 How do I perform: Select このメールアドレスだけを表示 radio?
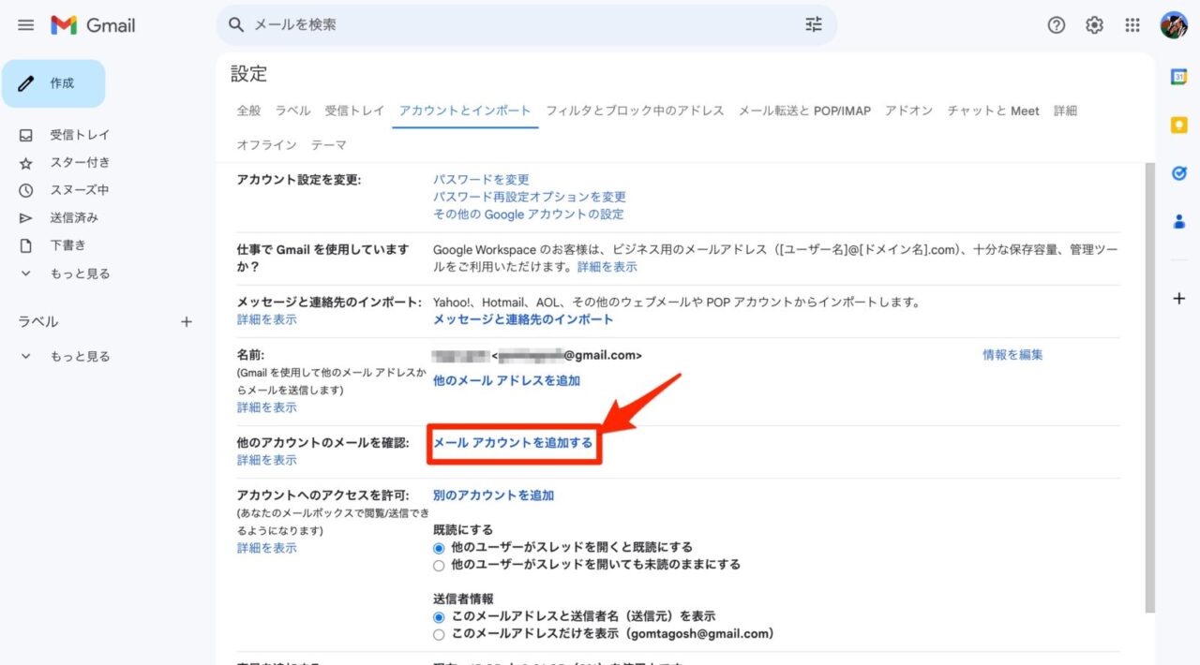(x=439, y=634)
